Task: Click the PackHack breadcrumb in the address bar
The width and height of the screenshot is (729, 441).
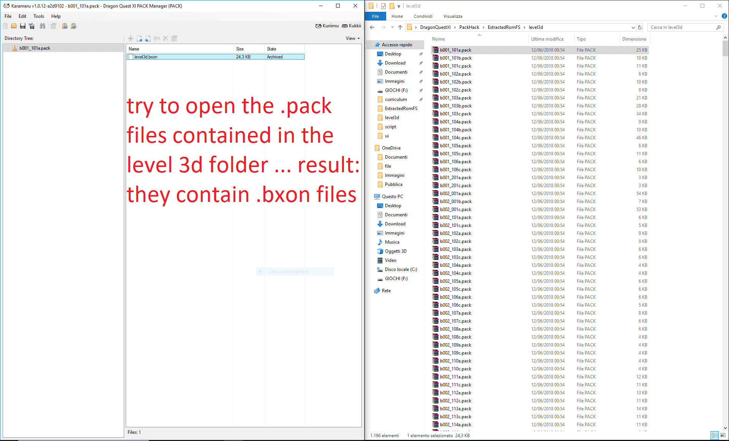Action: (469, 27)
